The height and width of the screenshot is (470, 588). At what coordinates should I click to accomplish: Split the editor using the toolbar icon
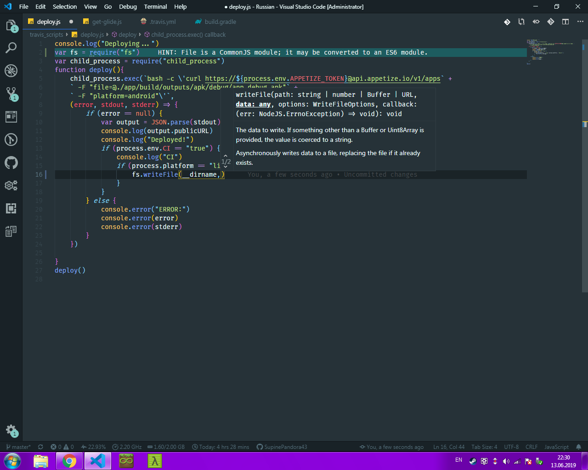[565, 22]
